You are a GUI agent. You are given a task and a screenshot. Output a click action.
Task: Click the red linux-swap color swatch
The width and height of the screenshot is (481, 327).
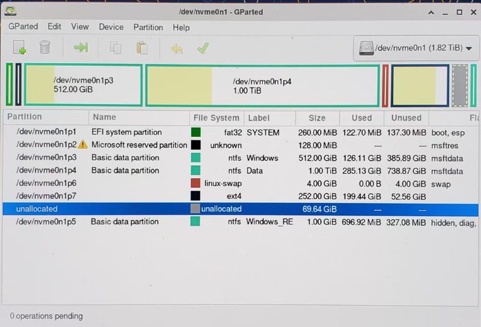pos(195,183)
